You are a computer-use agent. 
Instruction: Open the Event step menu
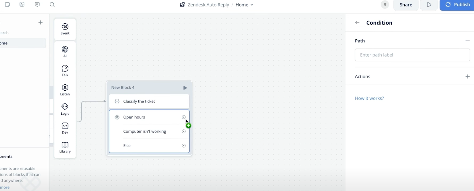(65, 29)
